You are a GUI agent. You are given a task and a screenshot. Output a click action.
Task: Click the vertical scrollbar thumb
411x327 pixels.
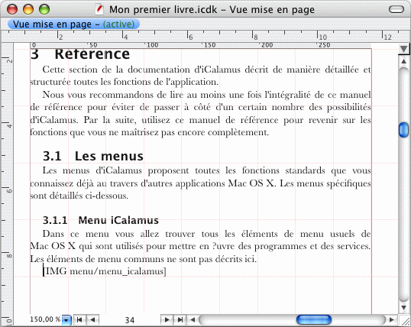(x=403, y=130)
